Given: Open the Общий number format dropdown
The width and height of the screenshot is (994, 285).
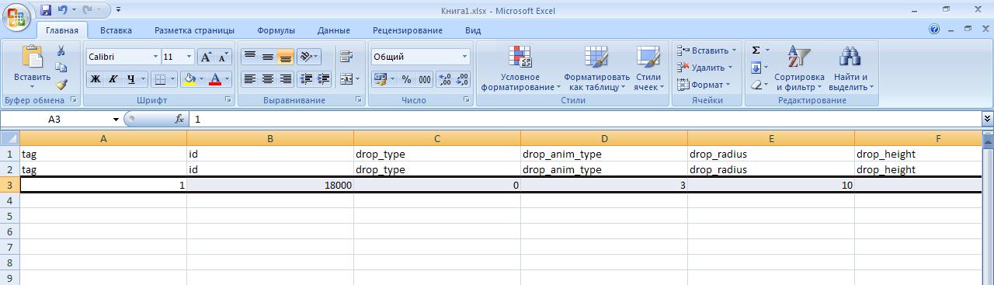Looking at the screenshot, I should 465,57.
